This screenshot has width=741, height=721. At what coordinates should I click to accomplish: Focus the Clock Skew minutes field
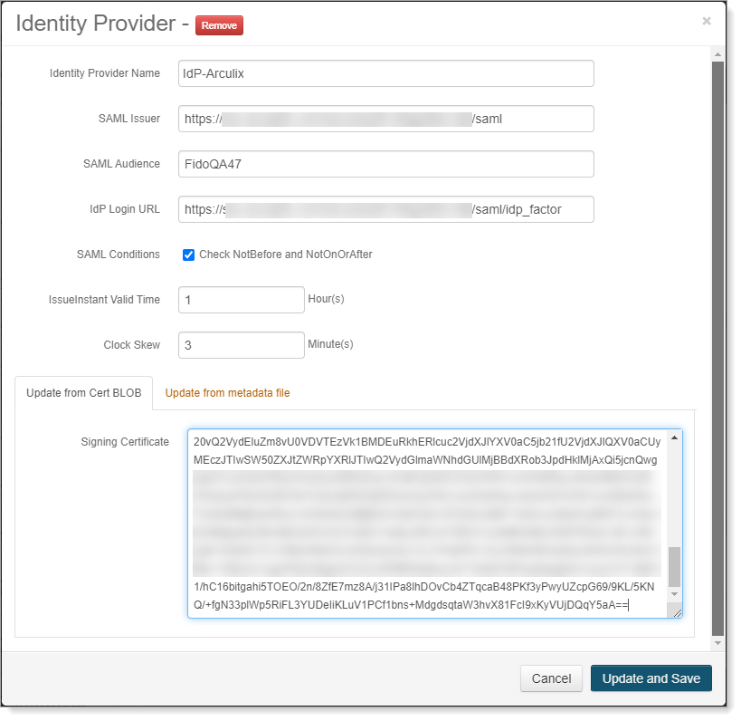[241, 345]
